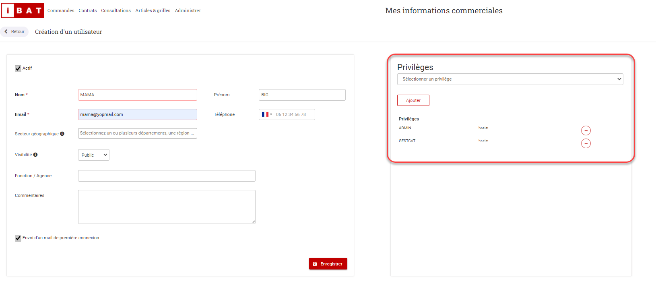
Task: Open the Sélectionner un privilège dropdown
Action: pyautogui.click(x=510, y=79)
